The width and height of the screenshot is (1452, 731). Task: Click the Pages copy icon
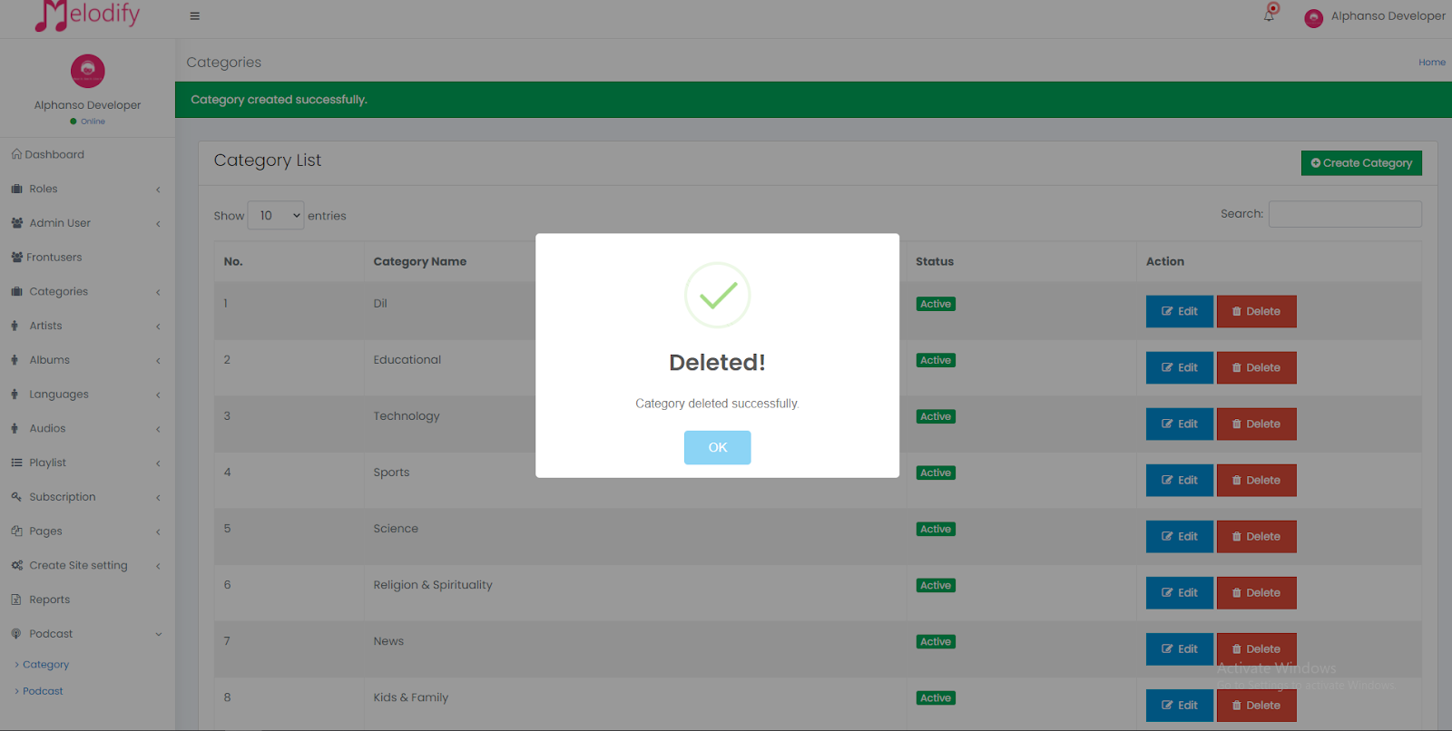tap(16, 531)
